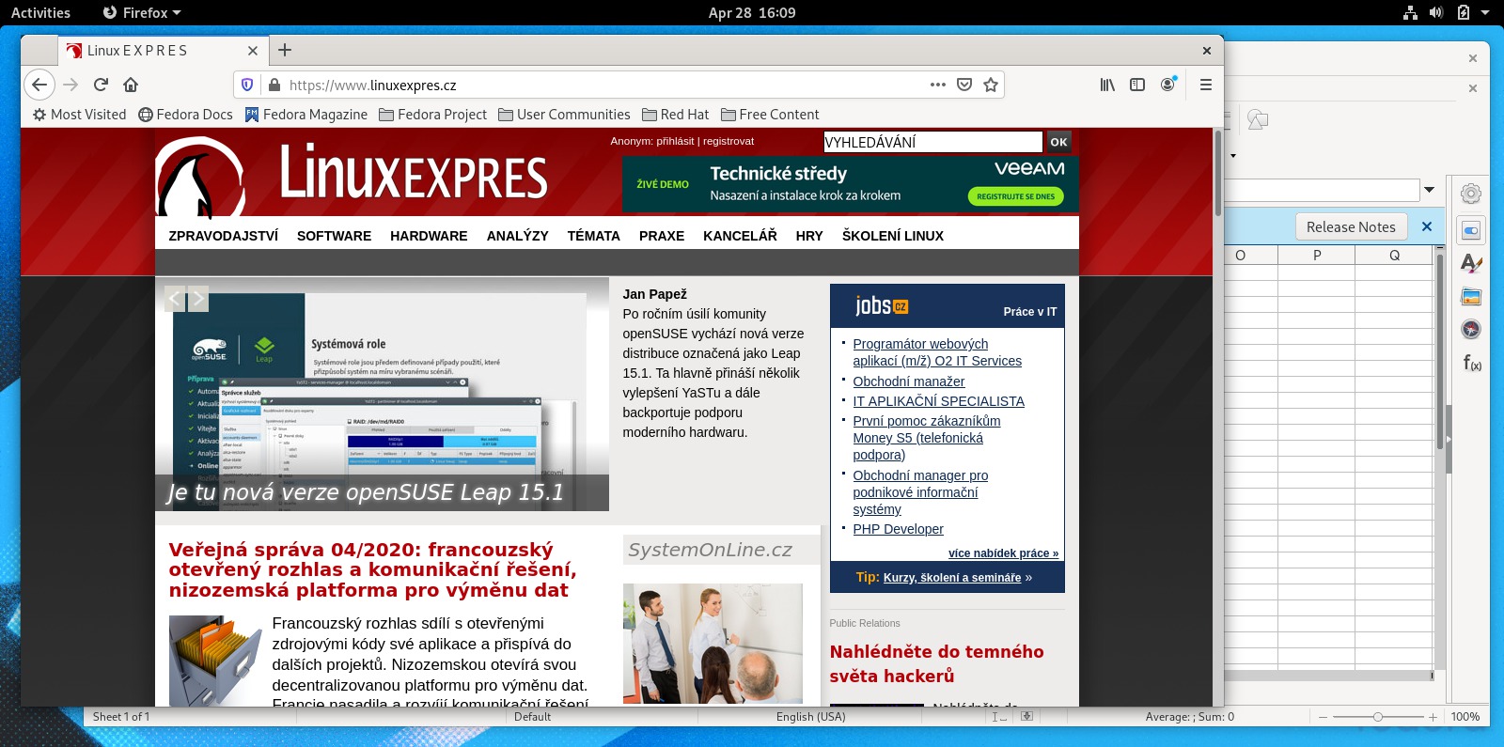Open Fedora Docs bookmark
The height and width of the screenshot is (747, 1504).
185,114
